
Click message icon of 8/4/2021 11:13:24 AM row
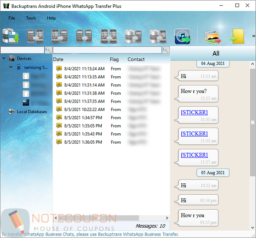59,68
